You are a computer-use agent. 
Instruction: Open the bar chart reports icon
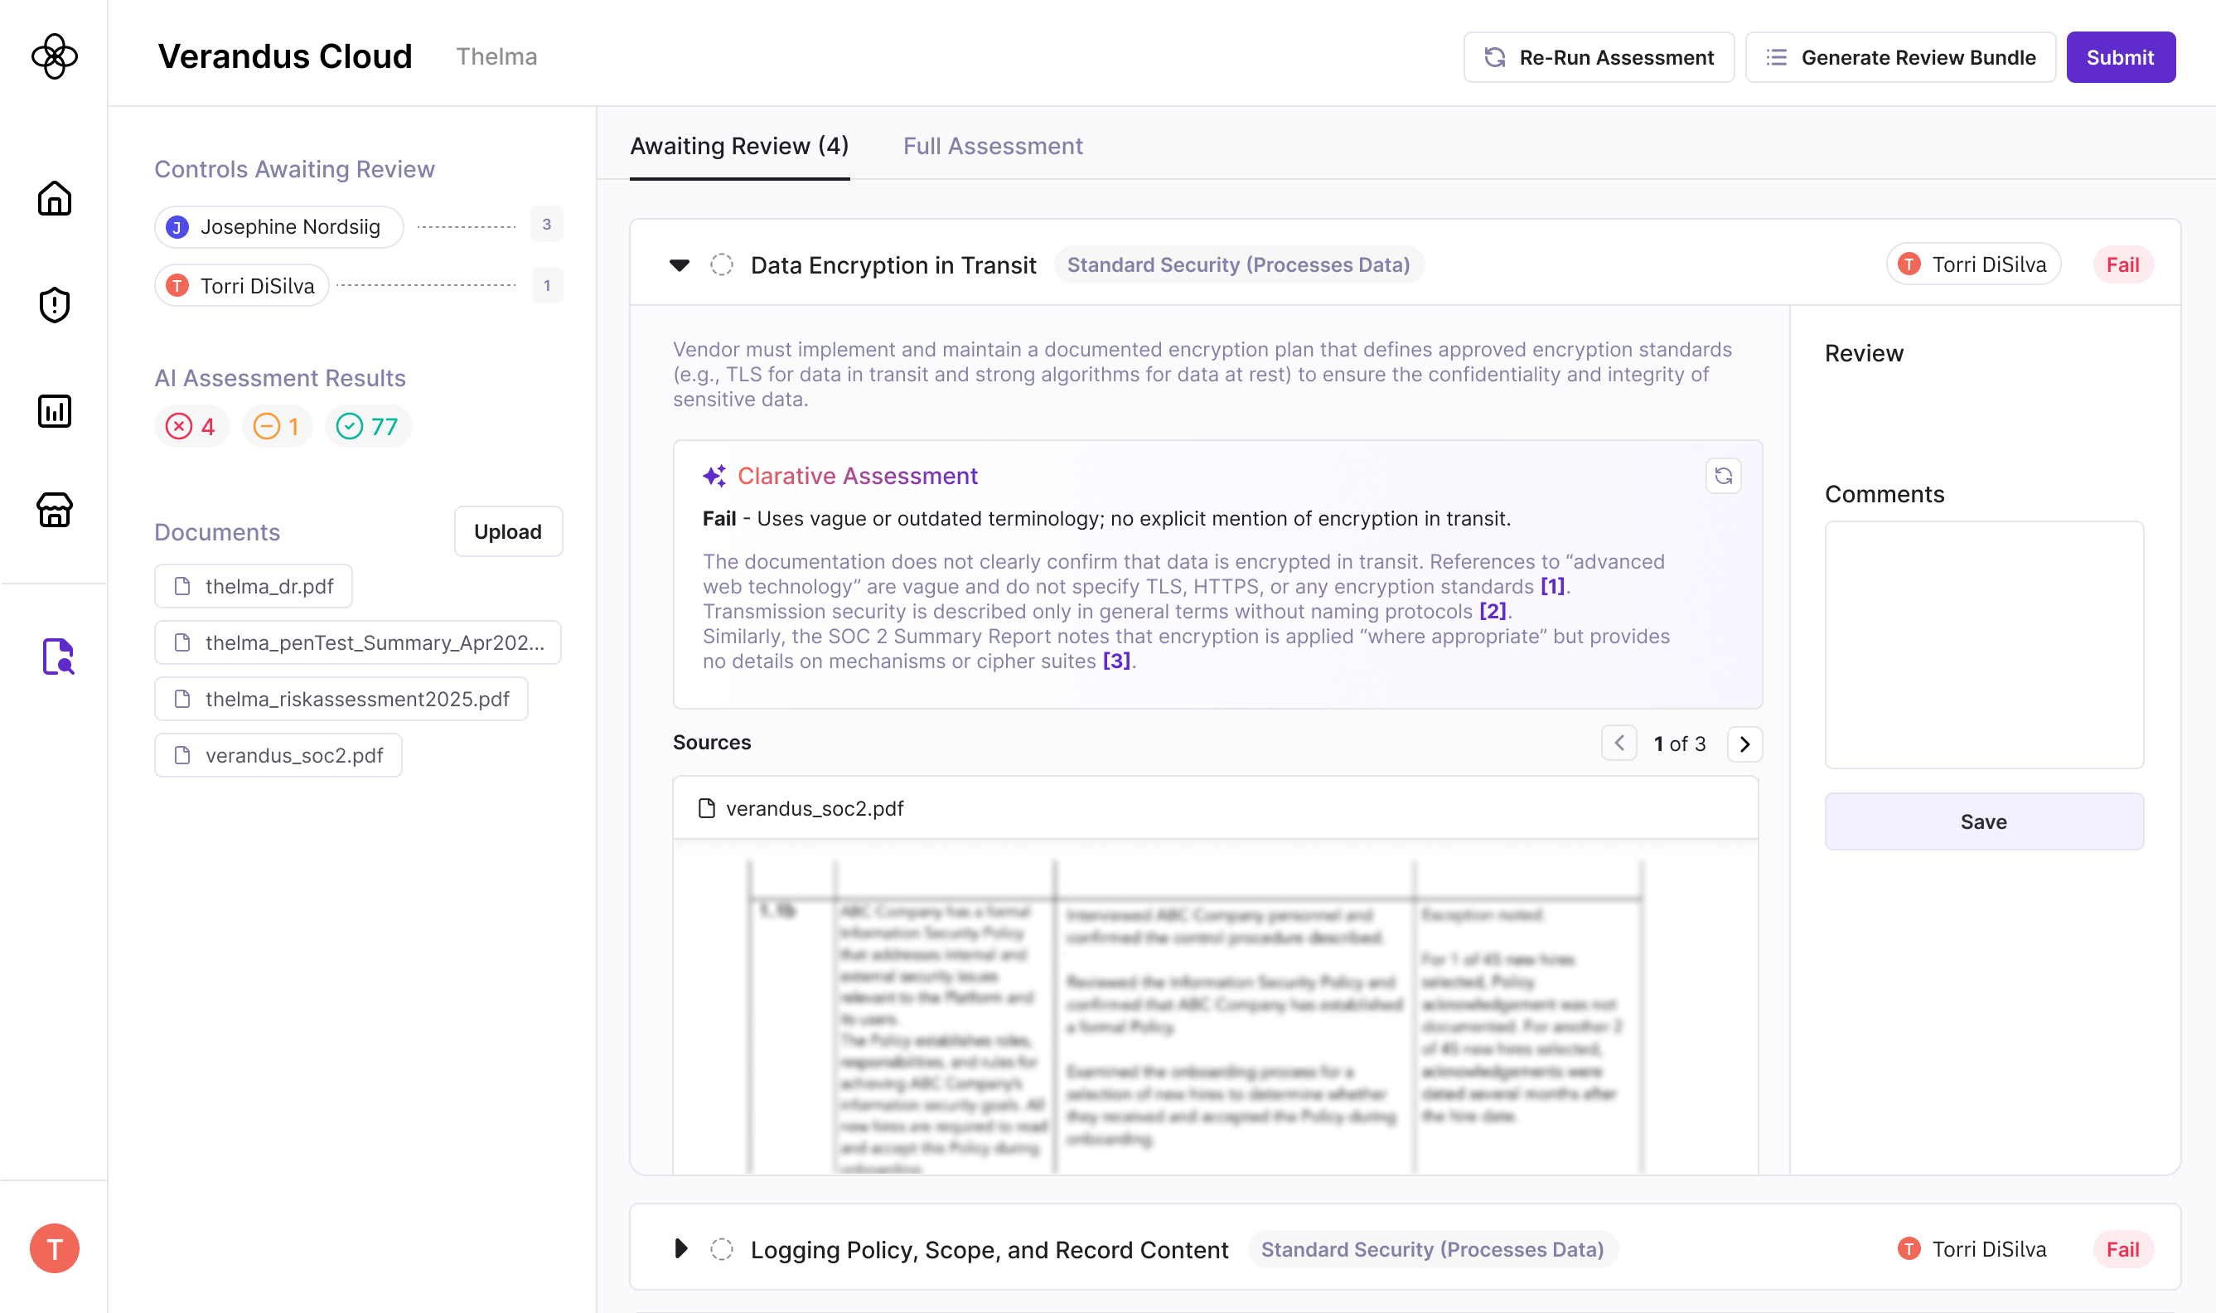point(54,411)
